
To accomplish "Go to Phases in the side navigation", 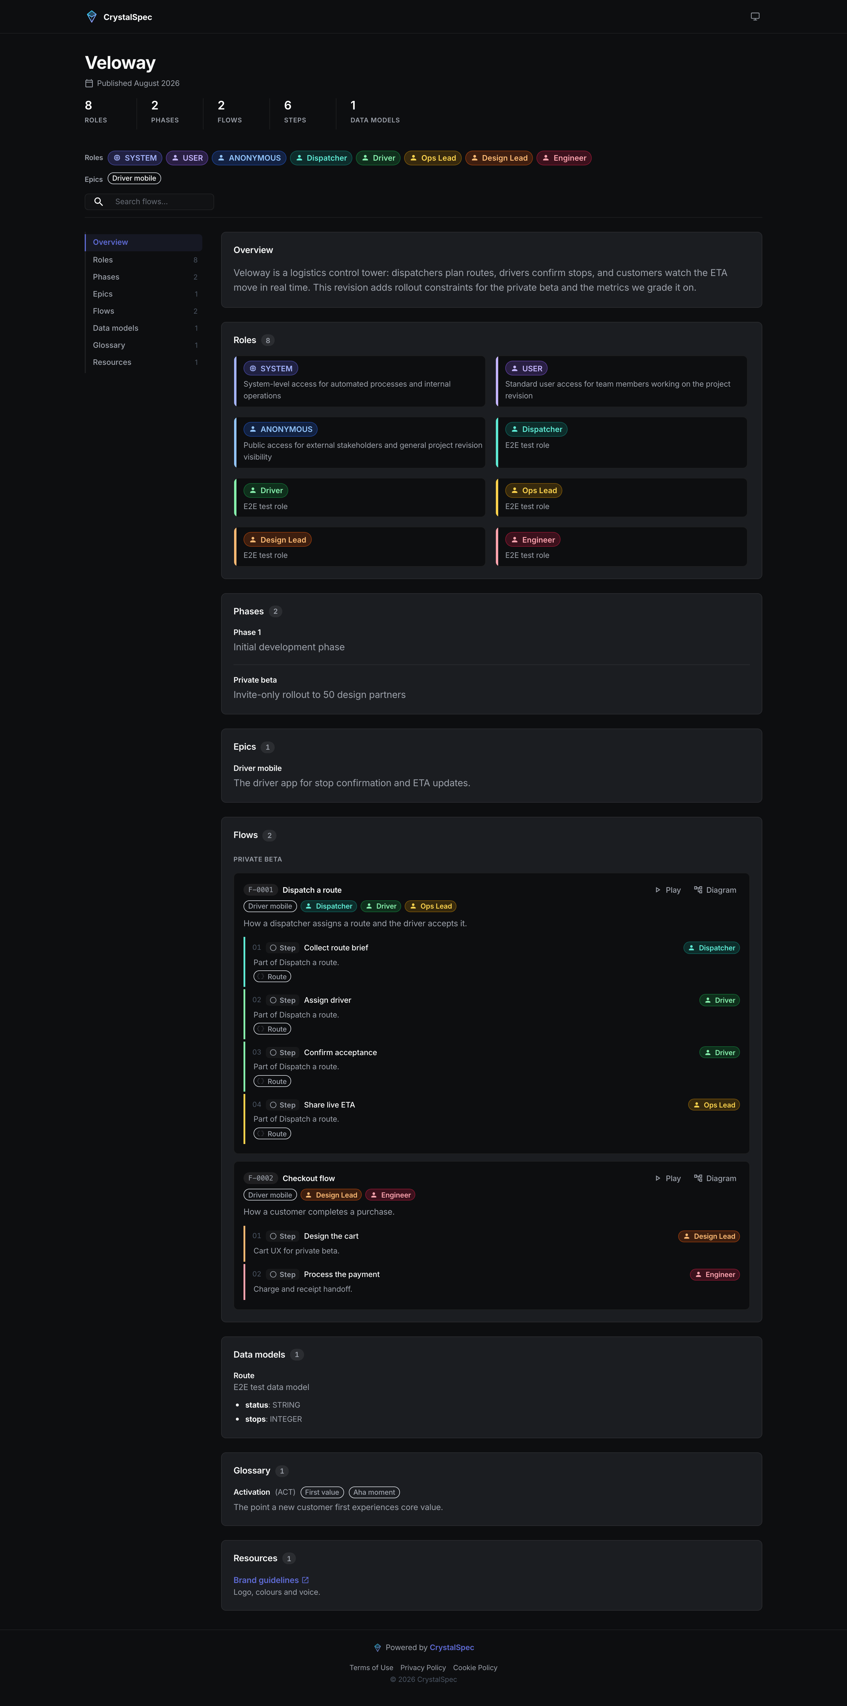I will pyautogui.click(x=144, y=277).
